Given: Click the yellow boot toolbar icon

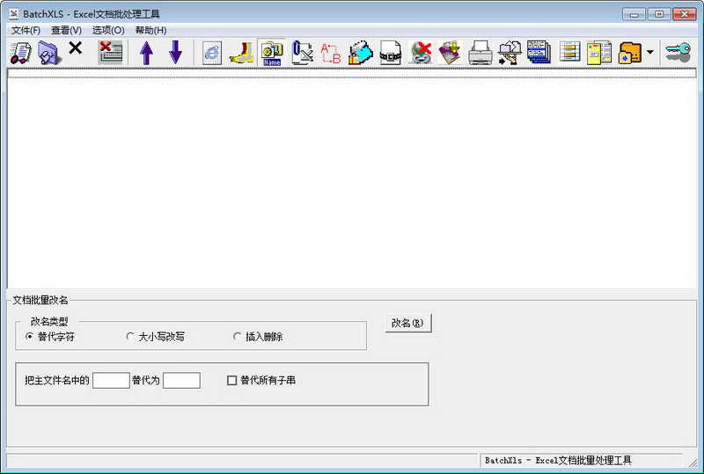Looking at the screenshot, I should (241, 53).
